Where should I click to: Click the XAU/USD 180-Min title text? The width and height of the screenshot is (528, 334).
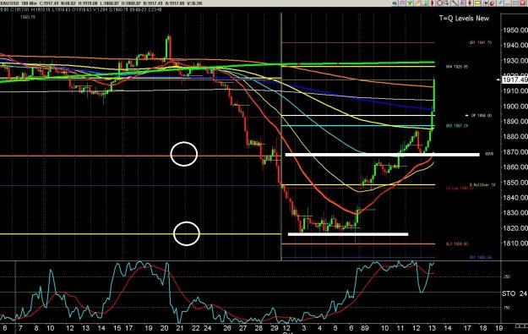point(19,3)
